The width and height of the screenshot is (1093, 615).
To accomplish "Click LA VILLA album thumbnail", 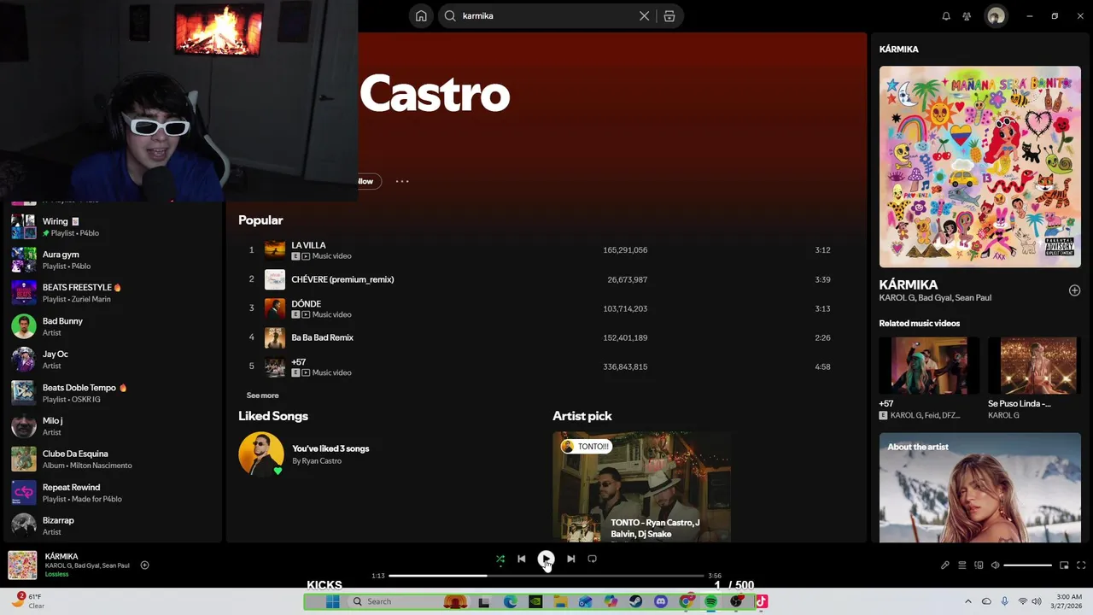I will pos(274,249).
